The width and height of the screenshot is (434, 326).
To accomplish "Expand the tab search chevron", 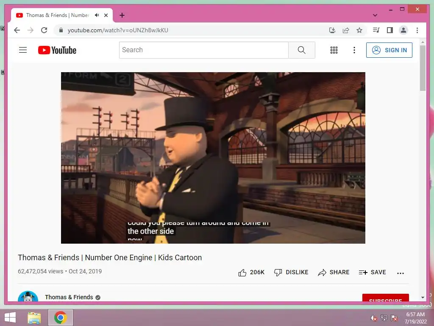I will click(375, 15).
